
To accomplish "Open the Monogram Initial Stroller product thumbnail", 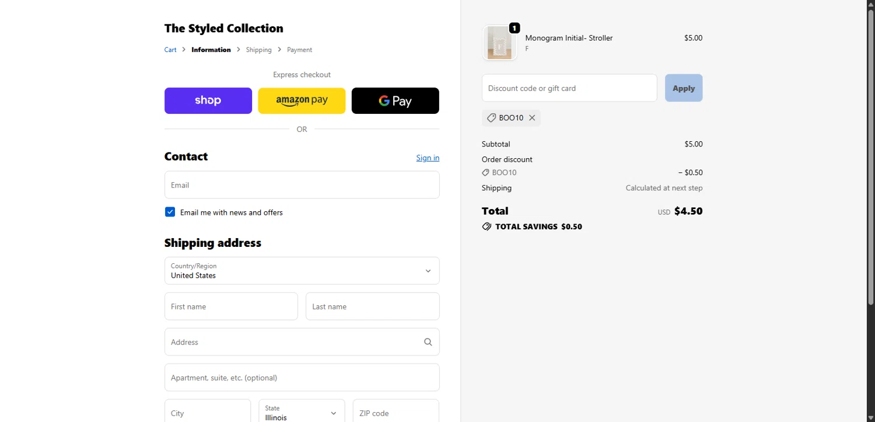I will pos(499,43).
